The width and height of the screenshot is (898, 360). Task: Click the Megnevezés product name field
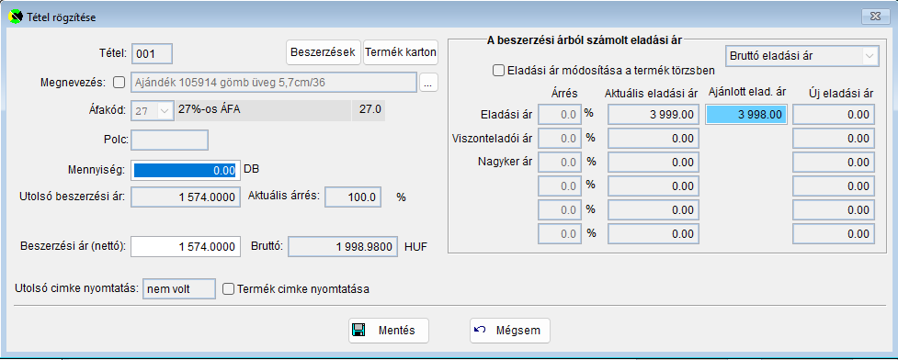coord(274,83)
